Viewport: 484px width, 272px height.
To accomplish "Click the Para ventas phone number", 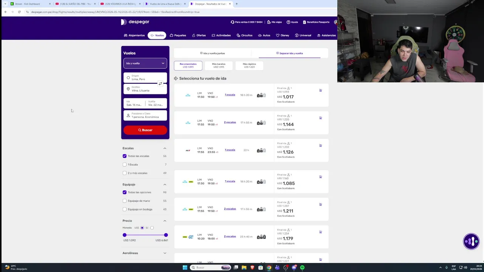I will click(x=247, y=22).
